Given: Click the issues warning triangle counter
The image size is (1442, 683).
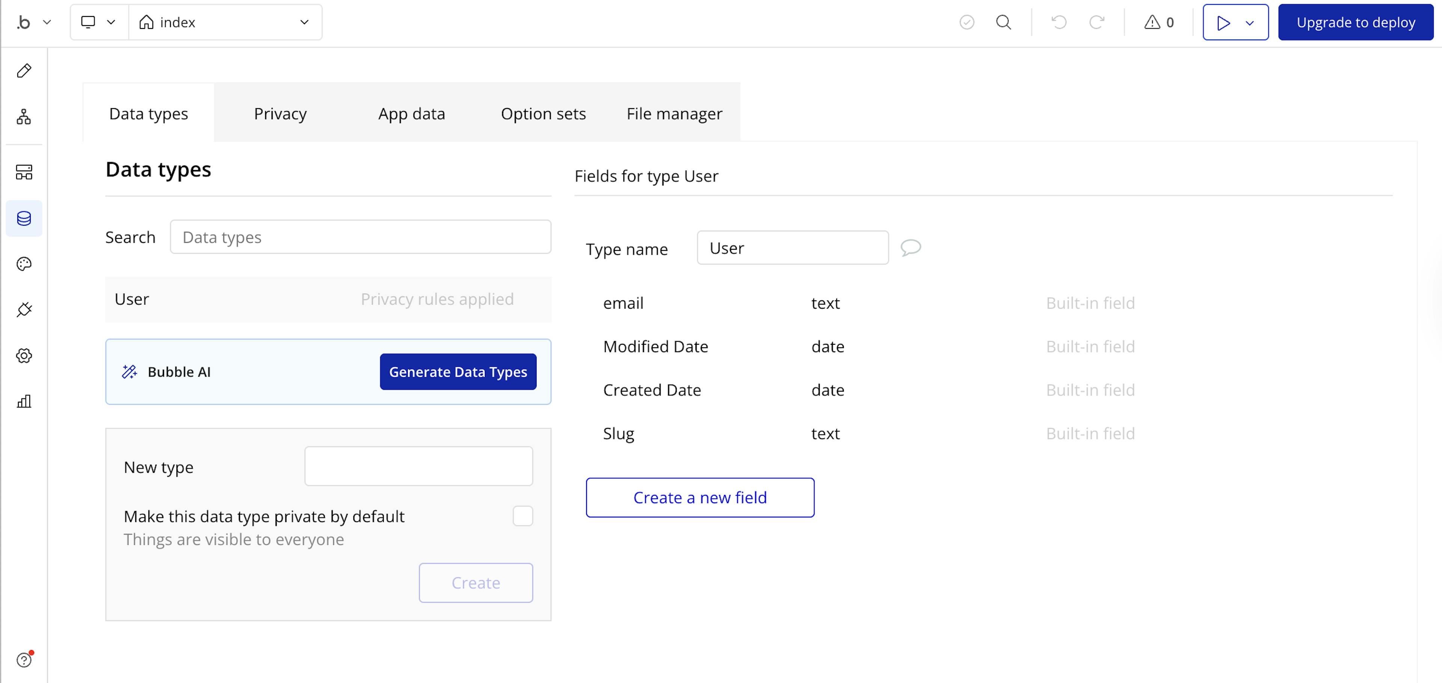Looking at the screenshot, I should [x=1159, y=23].
